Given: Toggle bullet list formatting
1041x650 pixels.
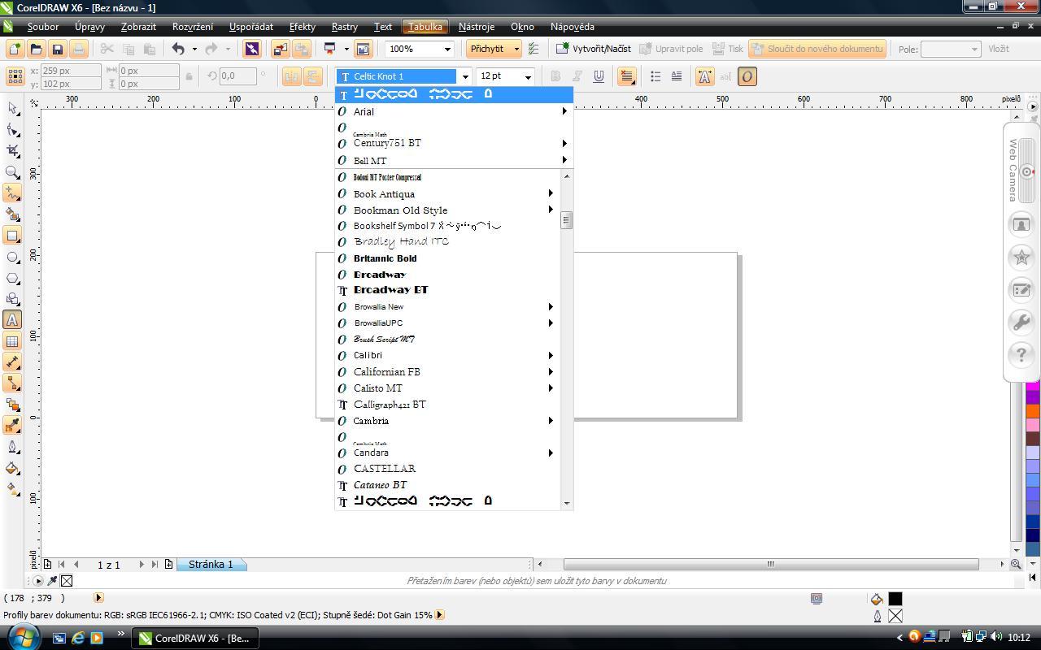Looking at the screenshot, I should tap(656, 76).
